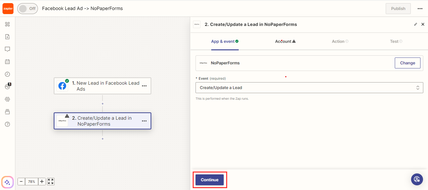Click NoPaperForms icon on step 2
This screenshot has width=428, height=190.
pos(62,121)
